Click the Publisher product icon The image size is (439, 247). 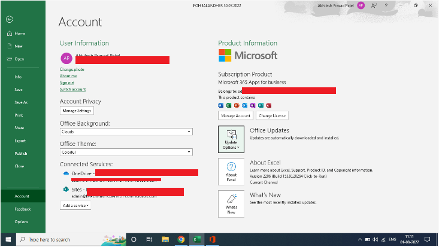coord(261,105)
